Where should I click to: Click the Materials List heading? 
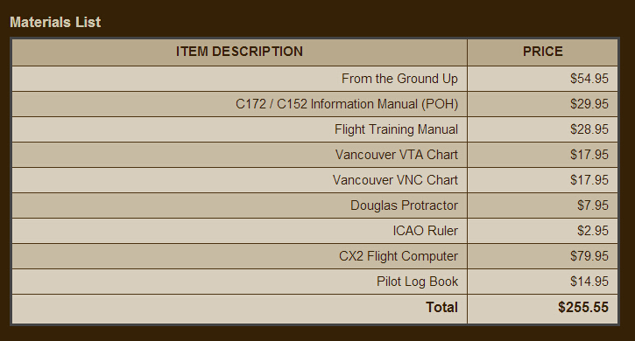(55, 22)
